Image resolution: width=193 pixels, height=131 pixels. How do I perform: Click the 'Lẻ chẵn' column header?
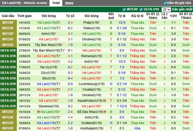tap(165, 16)
